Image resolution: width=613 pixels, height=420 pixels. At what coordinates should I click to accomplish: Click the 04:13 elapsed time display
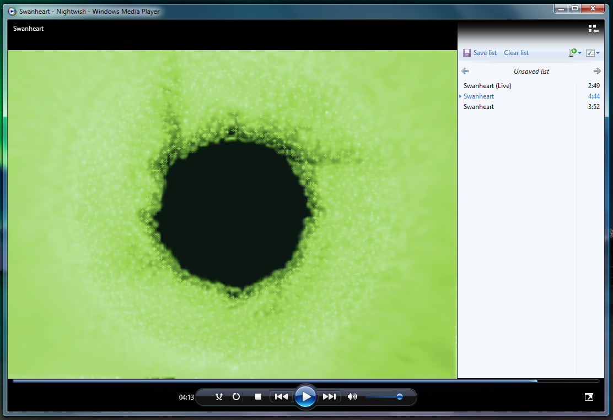[x=186, y=397]
